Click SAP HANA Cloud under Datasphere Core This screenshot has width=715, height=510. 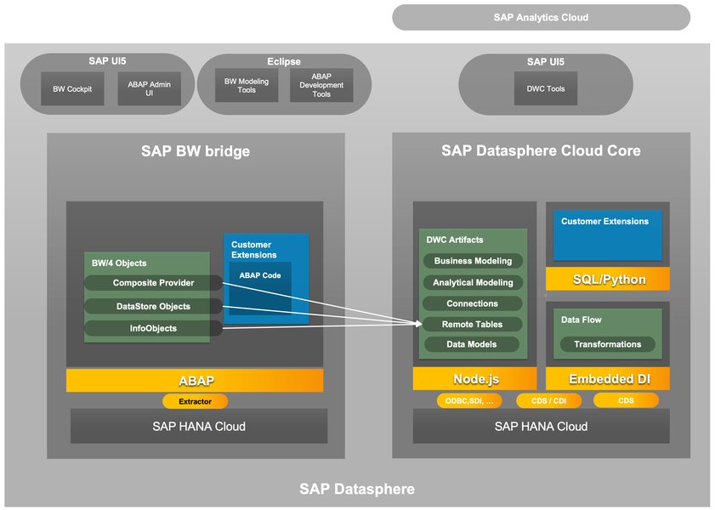pyautogui.click(x=542, y=426)
